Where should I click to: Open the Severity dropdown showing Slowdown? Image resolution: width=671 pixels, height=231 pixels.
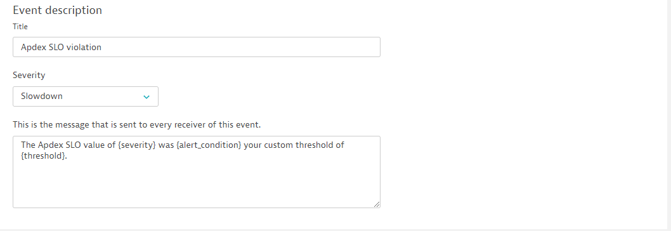click(x=86, y=96)
